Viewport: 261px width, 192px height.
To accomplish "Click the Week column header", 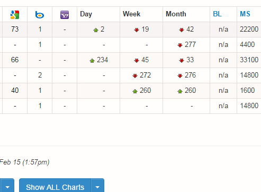I will point(131,14).
